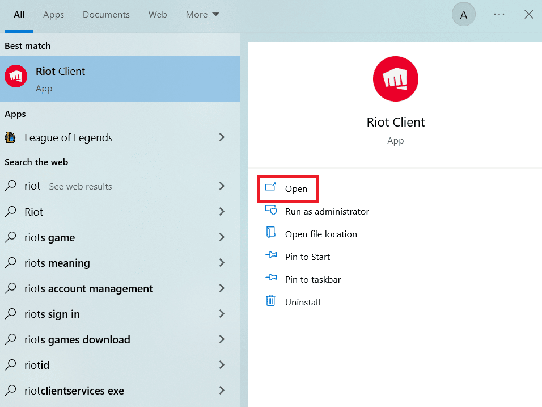Click the search icon next to 'Riot' suggestion
The width and height of the screenshot is (542, 407).
(10, 212)
